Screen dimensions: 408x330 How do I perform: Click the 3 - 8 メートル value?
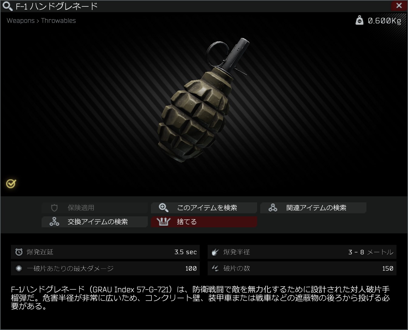[x=371, y=252]
